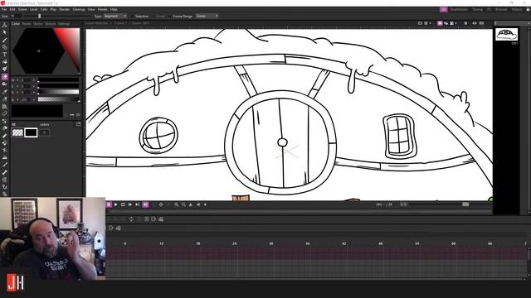Open the Linear frame range dropdown
This screenshot has height=298, width=531.
207,16
